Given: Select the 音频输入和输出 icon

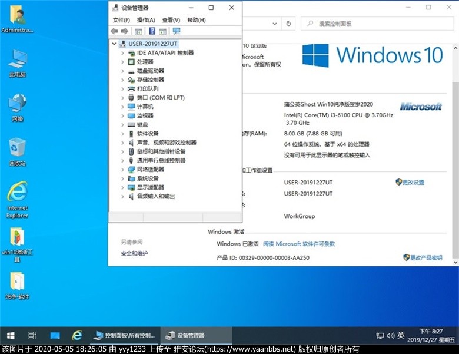Looking at the screenshot, I should (131, 196).
